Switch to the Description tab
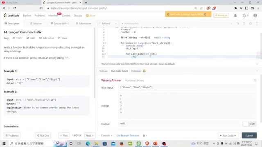 coord(12,24)
